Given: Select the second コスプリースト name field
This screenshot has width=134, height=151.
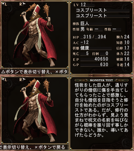Looking at the screenshot, I should click(x=103, y=16).
